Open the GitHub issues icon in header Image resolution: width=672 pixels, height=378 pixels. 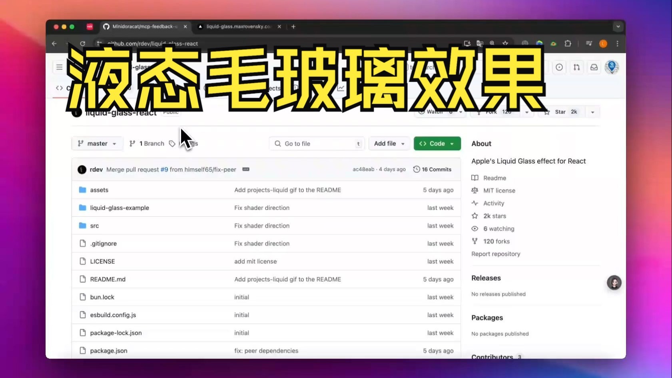coord(559,67)
